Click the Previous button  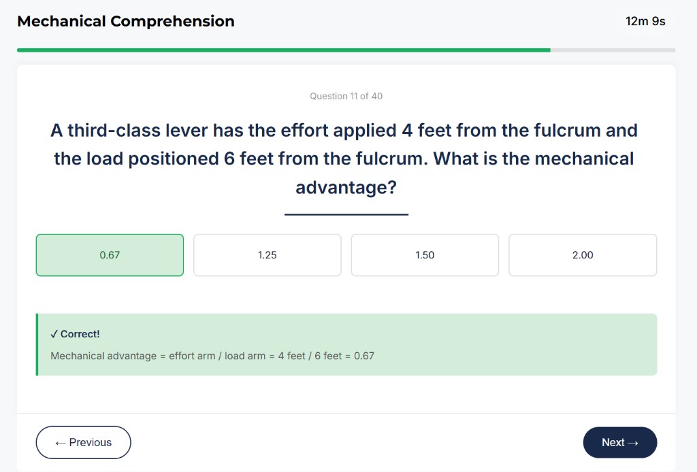(x=83, y=442)
